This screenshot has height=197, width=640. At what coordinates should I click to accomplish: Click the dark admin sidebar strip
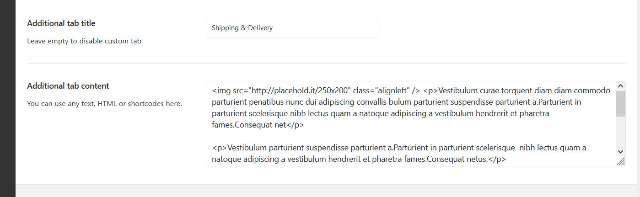tap(8, 98)
